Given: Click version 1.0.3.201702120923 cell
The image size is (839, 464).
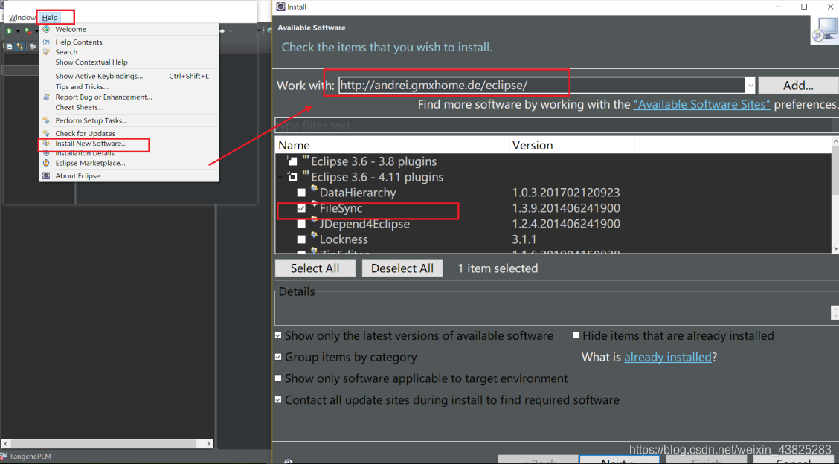Looking at the screenshot, I should [x=565, y=193].
